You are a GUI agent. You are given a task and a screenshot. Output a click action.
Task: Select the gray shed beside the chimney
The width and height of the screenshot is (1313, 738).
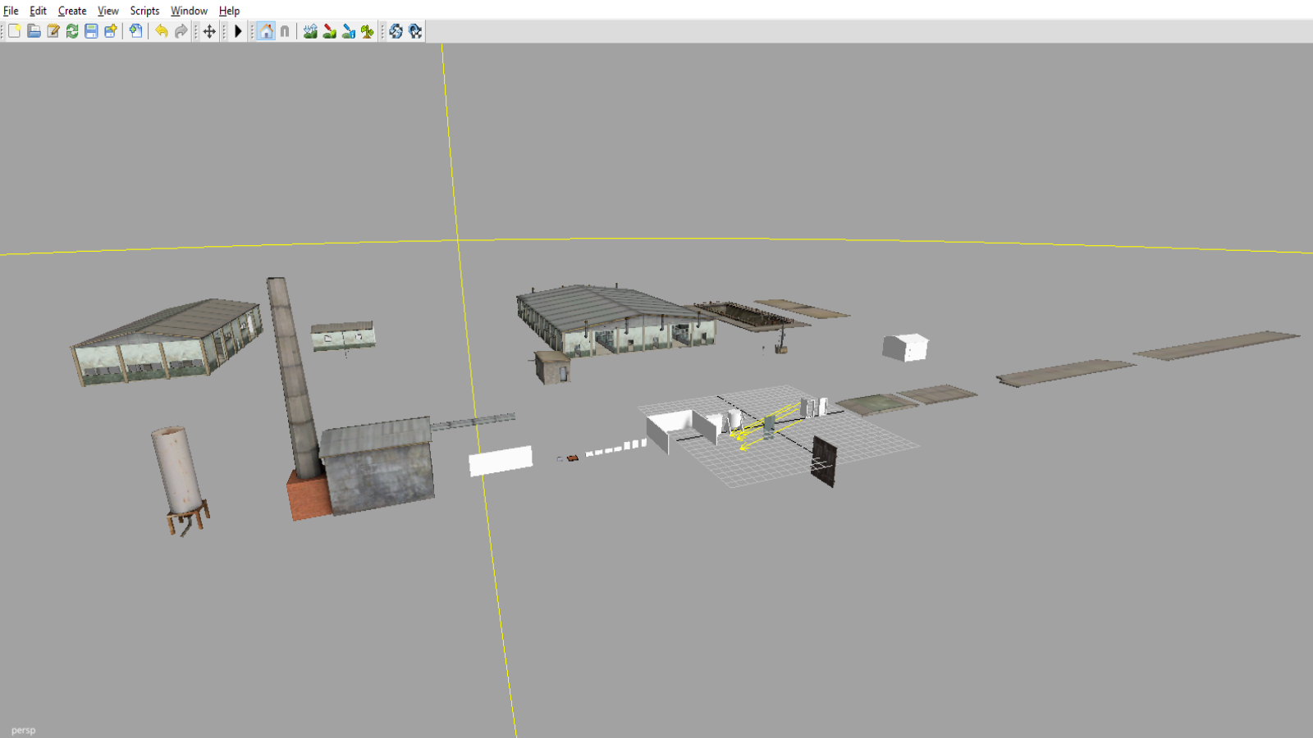(377, 467)
